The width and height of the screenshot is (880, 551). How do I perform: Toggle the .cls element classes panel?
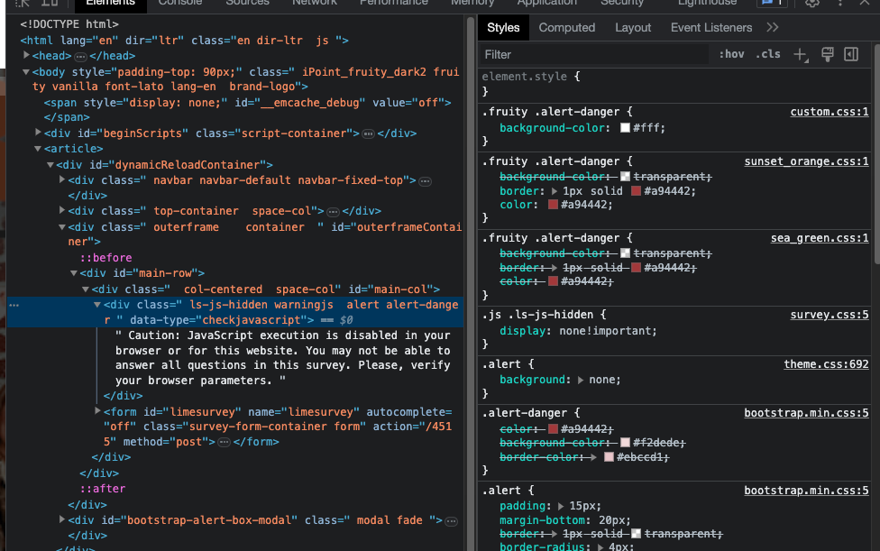point(768,55)
